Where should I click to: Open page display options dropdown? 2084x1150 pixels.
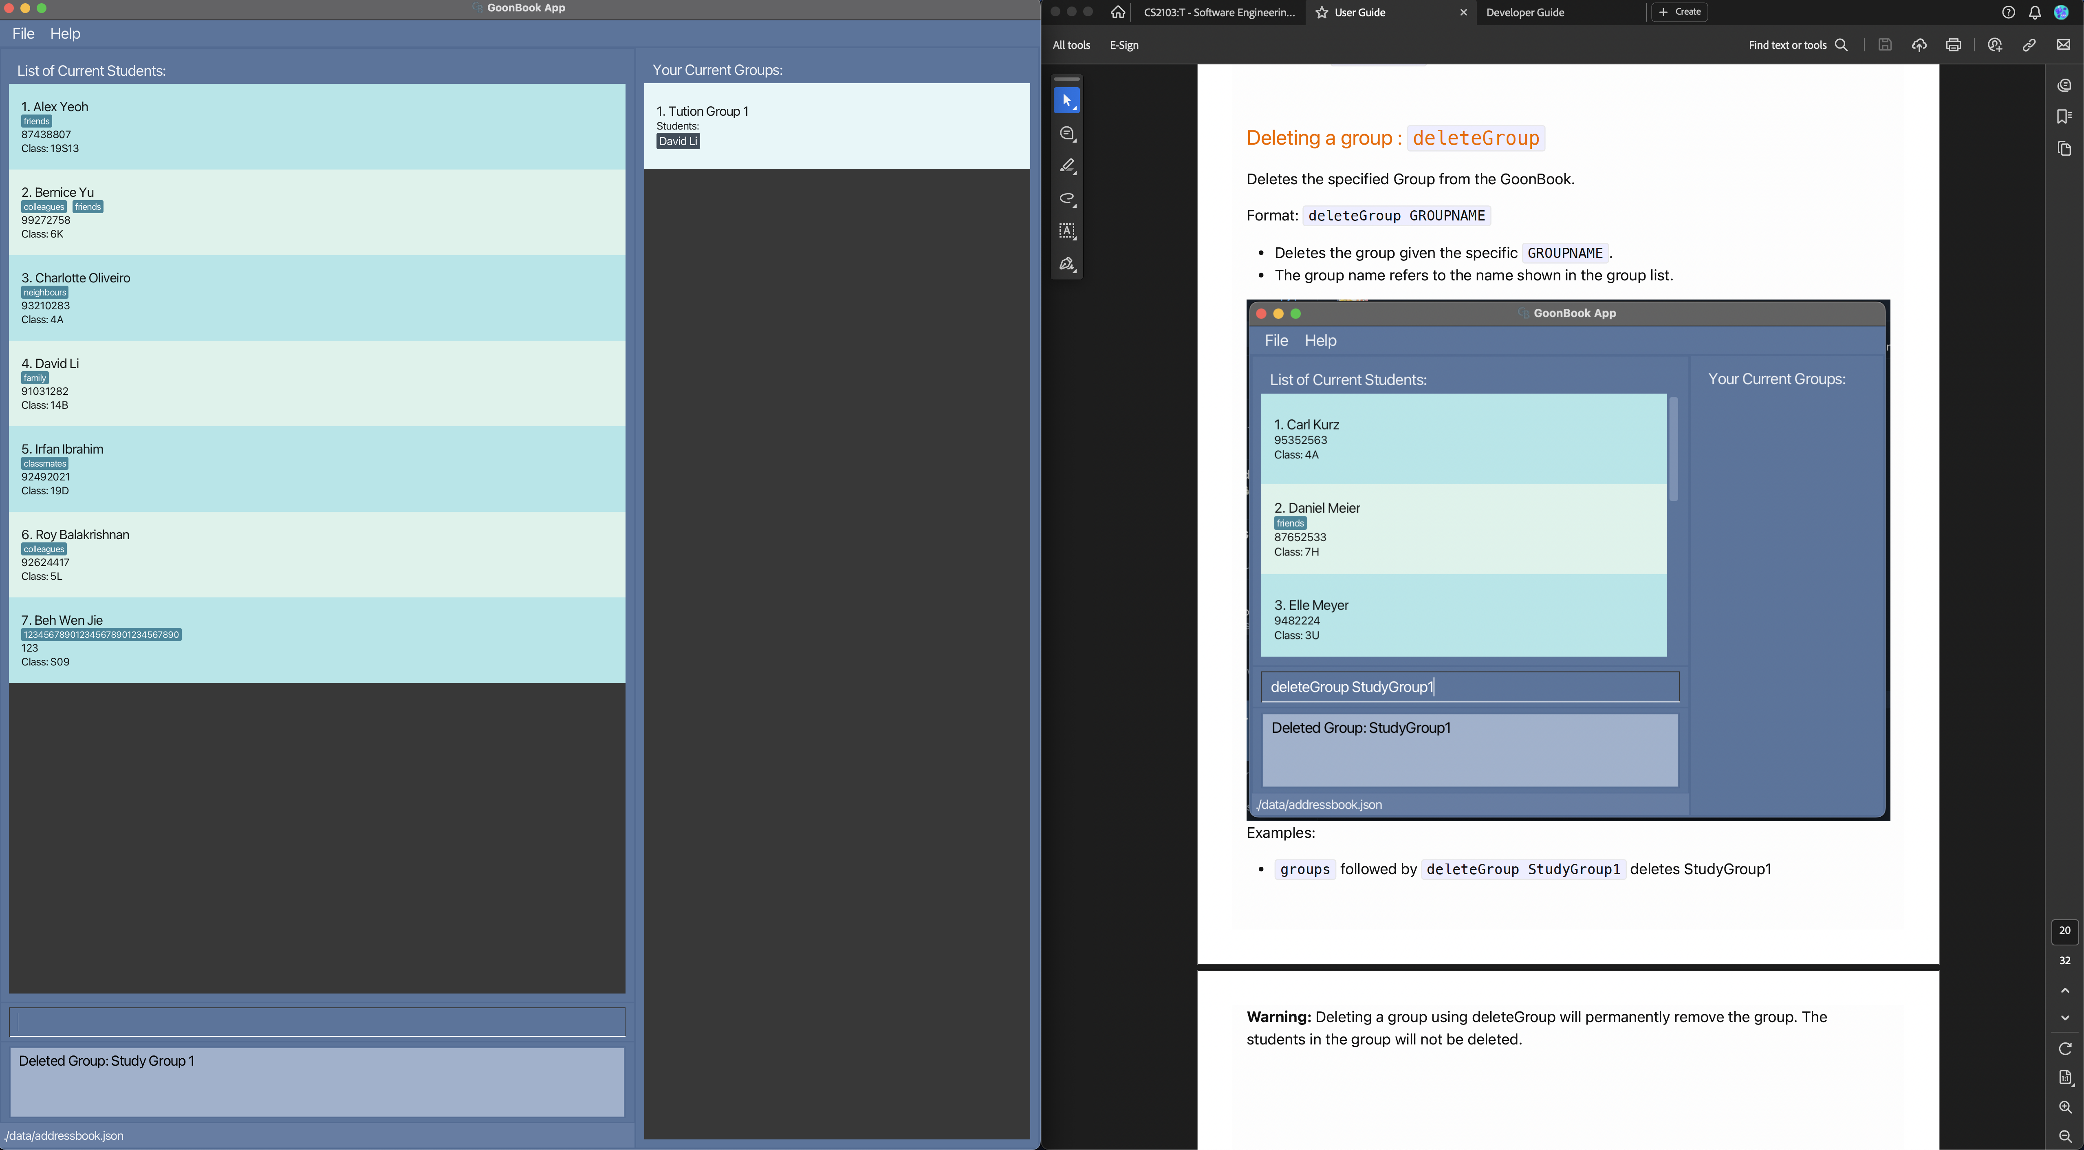2064,1078
